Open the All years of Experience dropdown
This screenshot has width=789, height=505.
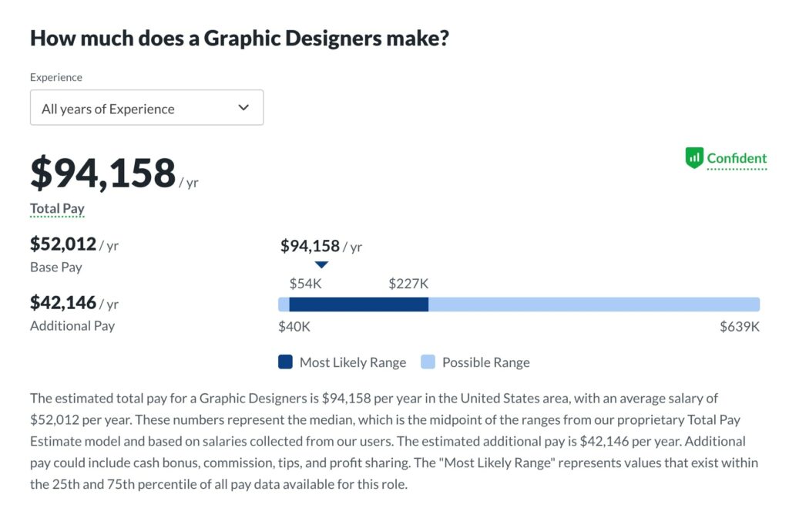(x=146, y=108)
